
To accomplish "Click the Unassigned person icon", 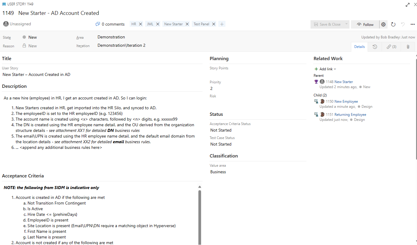I will (x=6, y=24).
